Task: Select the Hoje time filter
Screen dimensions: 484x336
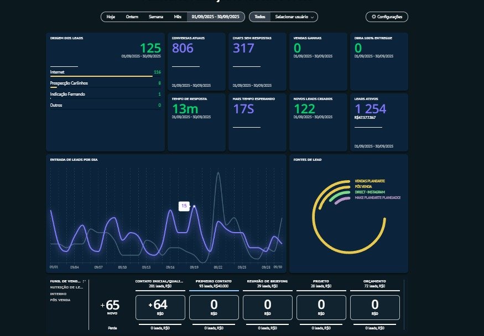Action: [x=111, y=17]
